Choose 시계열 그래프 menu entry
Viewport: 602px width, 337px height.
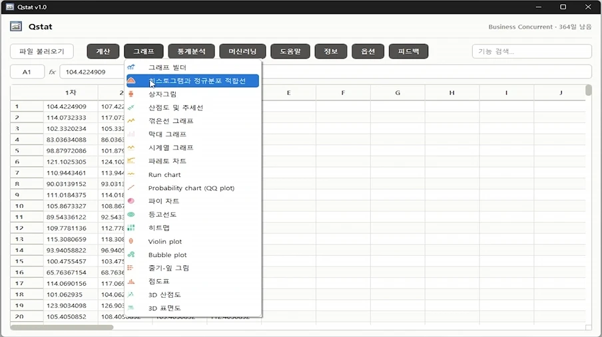coord(192,148)
